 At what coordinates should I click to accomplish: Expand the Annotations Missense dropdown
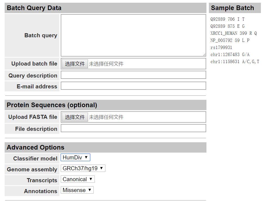tap(77, 190)
